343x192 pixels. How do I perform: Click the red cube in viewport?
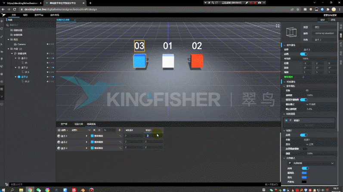[x=197, y=61]
